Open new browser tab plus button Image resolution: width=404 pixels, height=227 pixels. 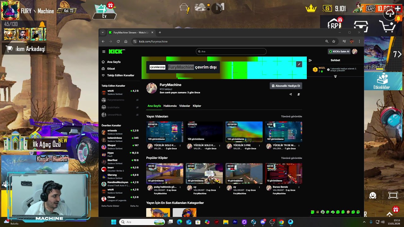160,32
